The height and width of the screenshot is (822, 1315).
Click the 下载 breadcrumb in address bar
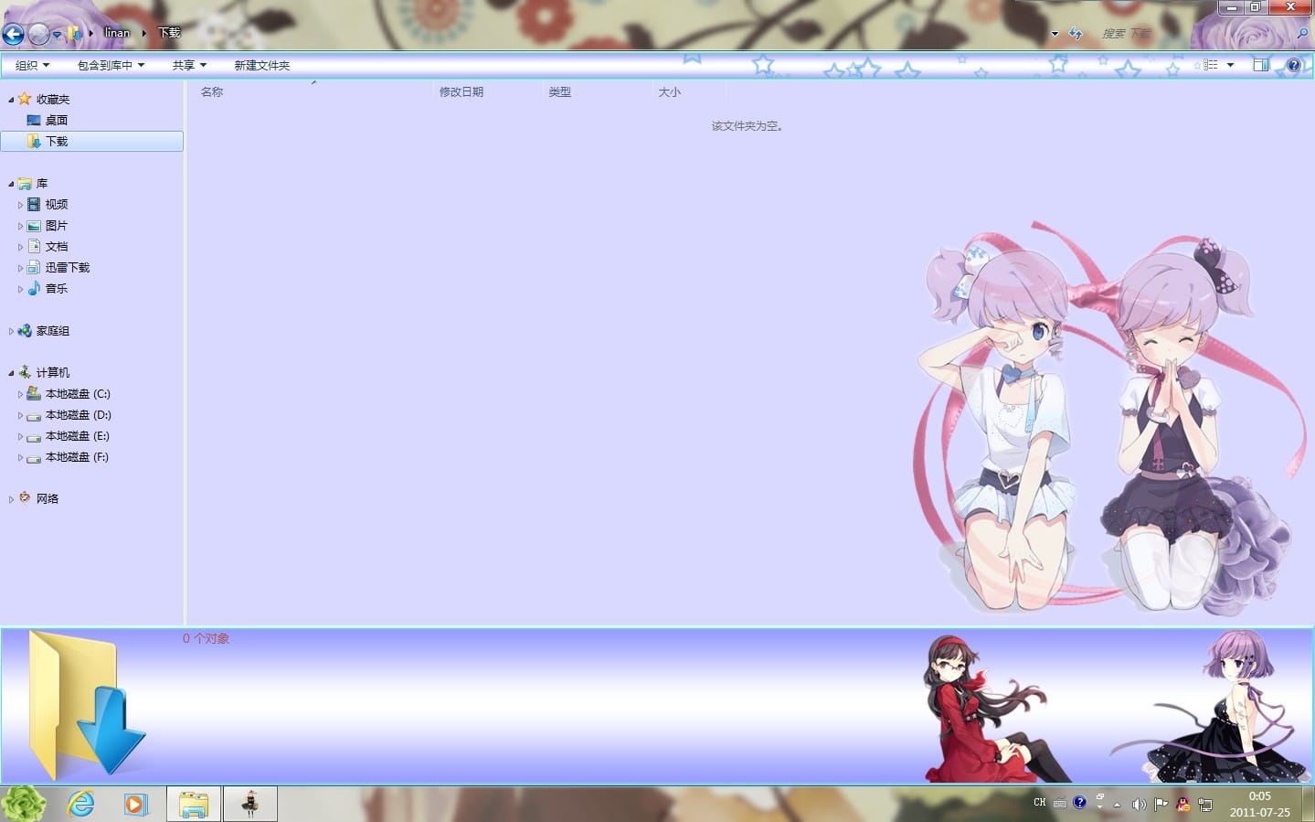click(x=169, y=33)
